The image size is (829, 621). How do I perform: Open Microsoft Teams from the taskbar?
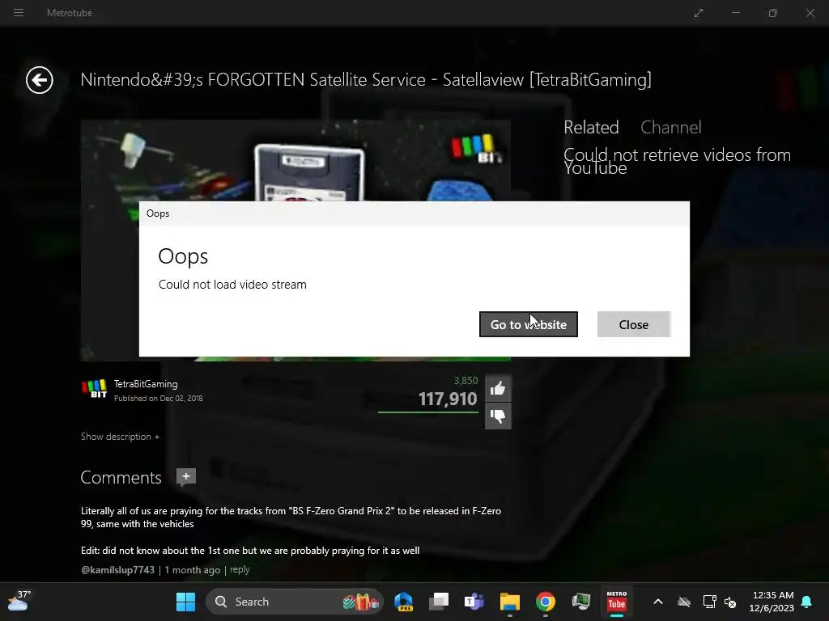tap(474, 602)
